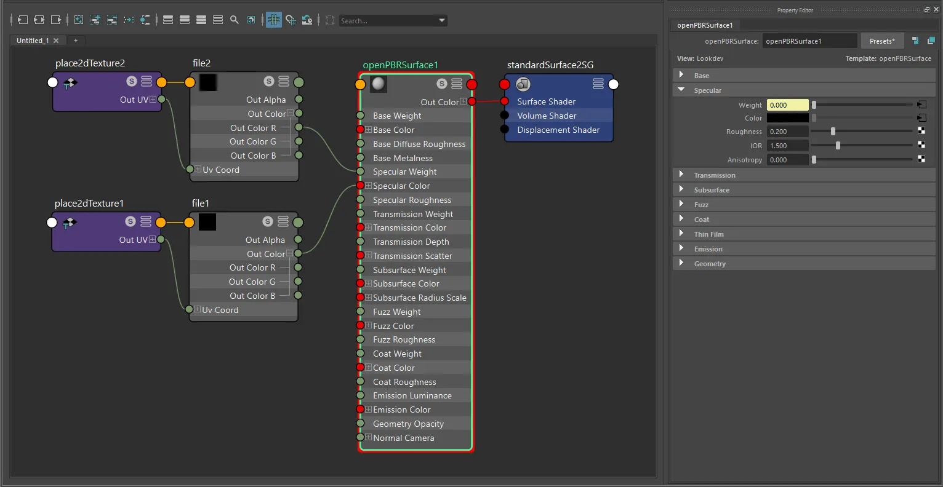This screenshot has height=487, width=943.
Task: Click the output connections toolbar icon
Action: click(x=56, y=20)
